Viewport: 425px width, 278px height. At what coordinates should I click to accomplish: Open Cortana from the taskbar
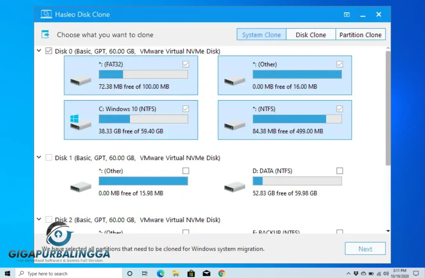point(130,273)
